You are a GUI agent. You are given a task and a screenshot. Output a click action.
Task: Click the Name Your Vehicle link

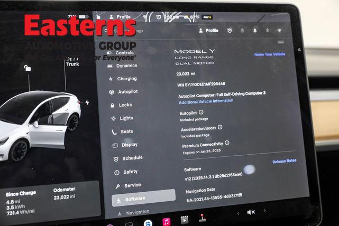coord(270,54)
